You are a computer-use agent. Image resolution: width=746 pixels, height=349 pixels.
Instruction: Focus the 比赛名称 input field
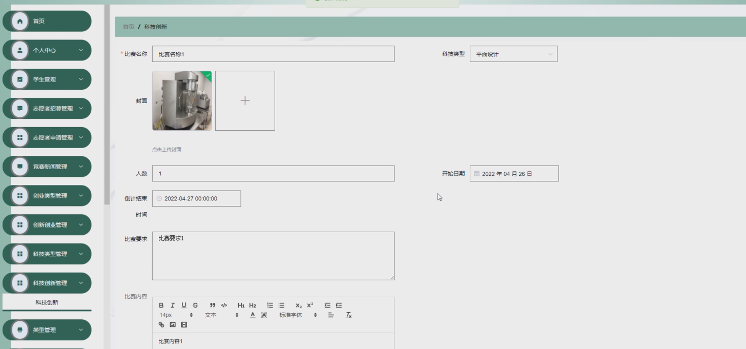[x=273, y=54]
